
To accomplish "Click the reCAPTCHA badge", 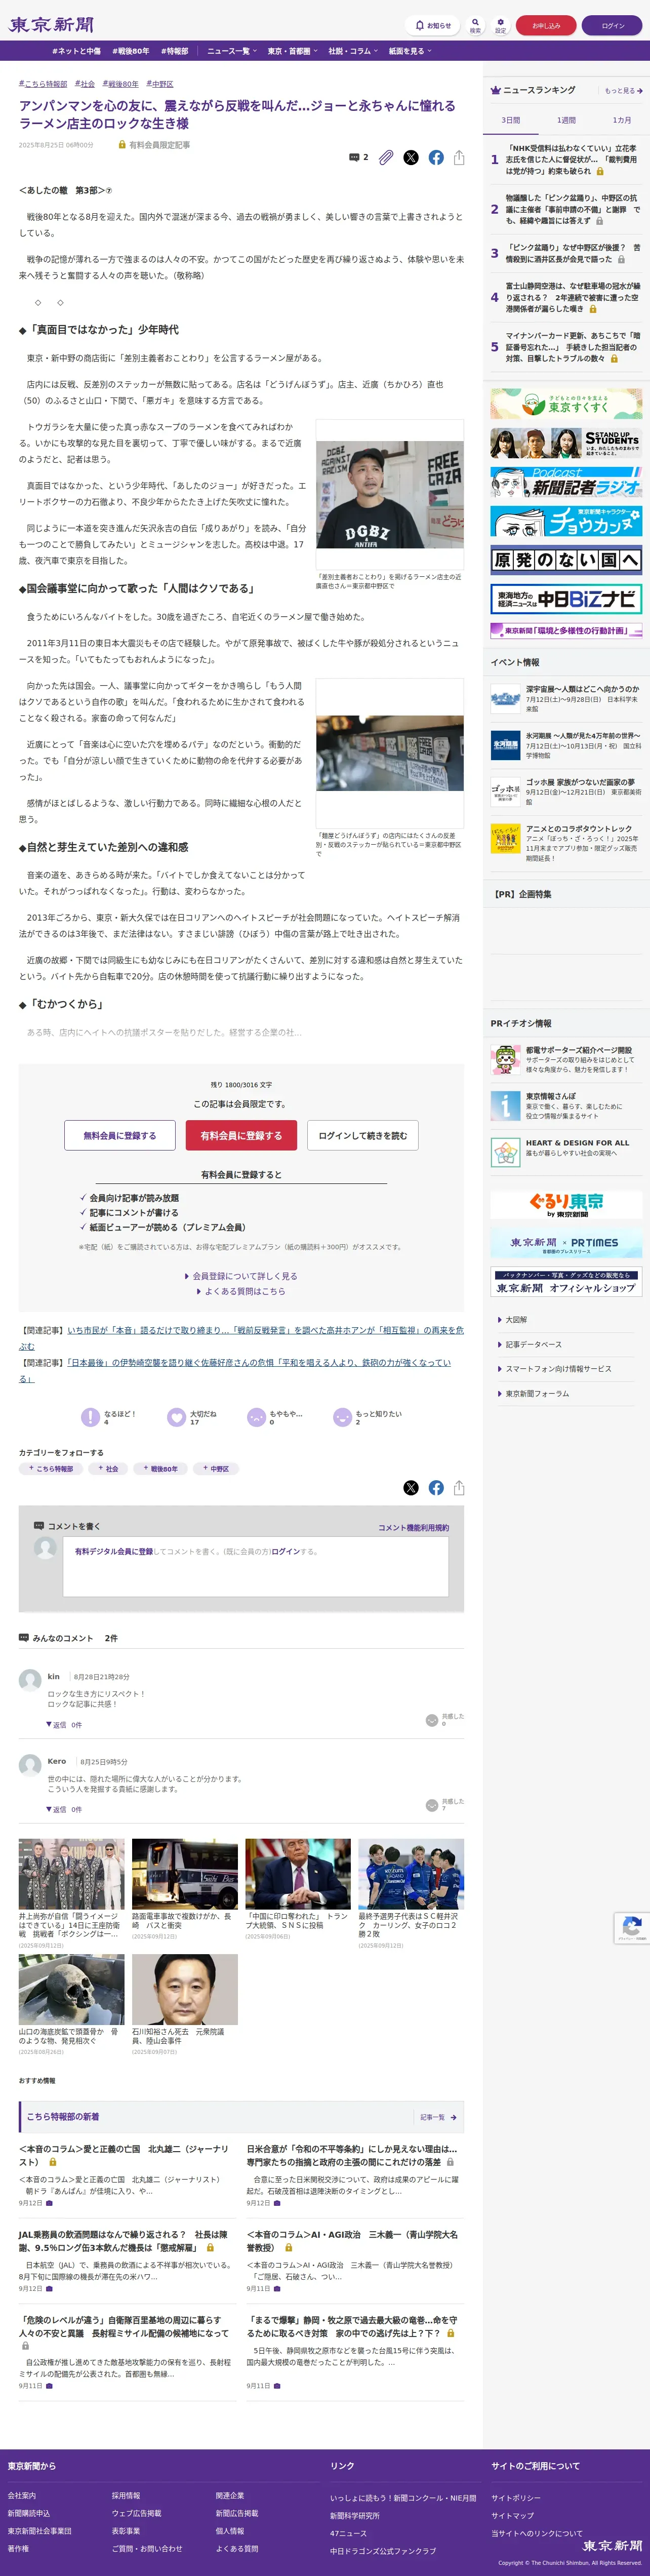I will 631,1927.
